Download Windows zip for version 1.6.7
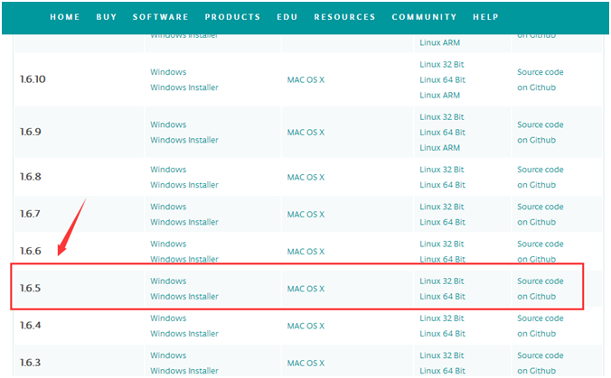 168,207
